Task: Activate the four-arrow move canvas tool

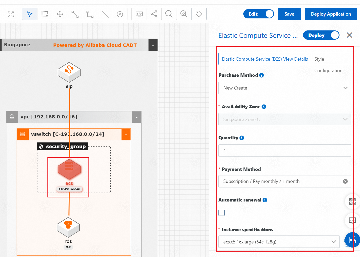Action: coord(60,14)
